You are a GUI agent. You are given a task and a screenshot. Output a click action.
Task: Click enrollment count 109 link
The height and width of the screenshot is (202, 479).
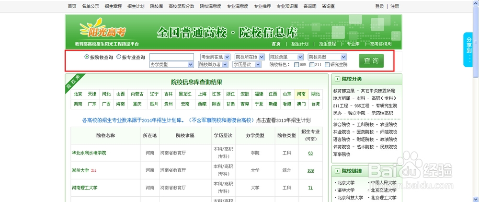(310, 170)
